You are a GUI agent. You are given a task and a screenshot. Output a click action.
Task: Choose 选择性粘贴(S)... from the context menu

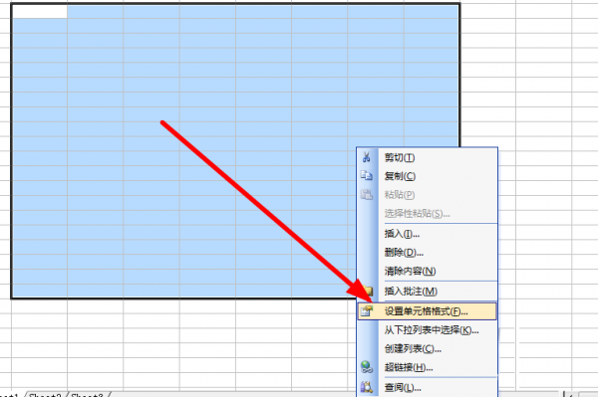[x=417, y=214]
